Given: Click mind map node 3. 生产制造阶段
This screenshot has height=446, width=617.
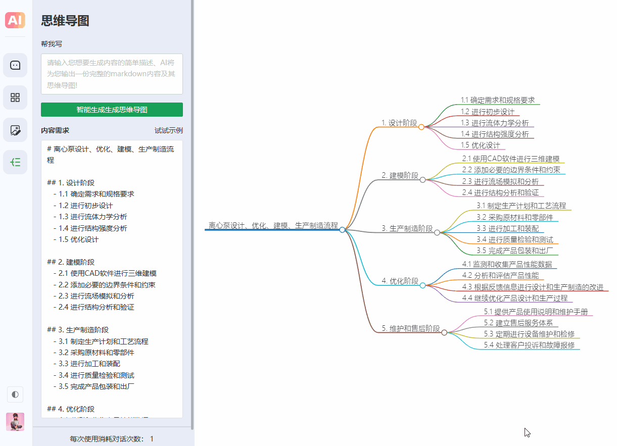Looking at the screenshot, I should pos(407,228).
